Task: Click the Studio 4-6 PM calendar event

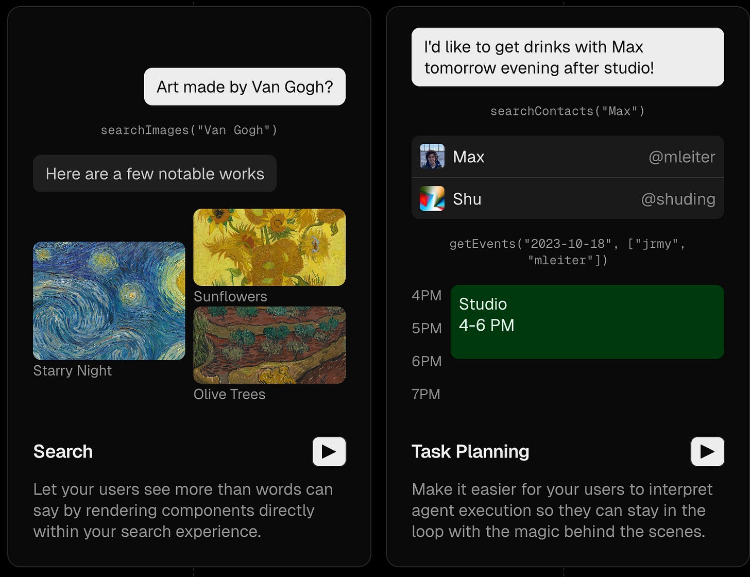Action: coord(587,322)
